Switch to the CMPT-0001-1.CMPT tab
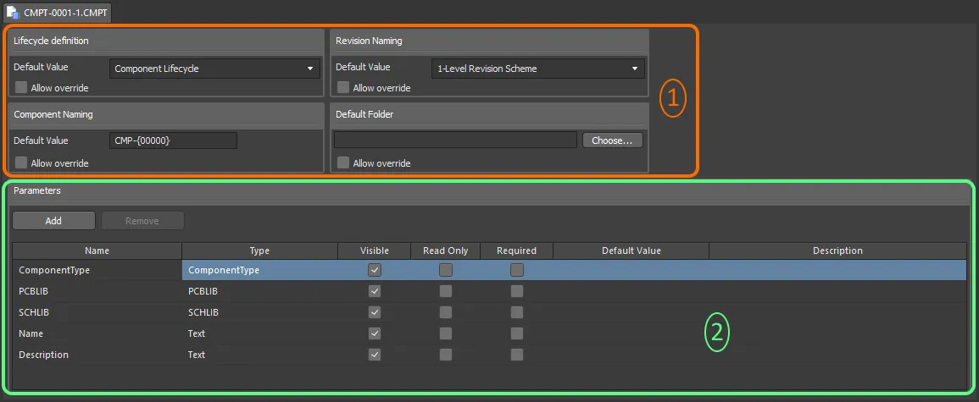 [58, 12]
